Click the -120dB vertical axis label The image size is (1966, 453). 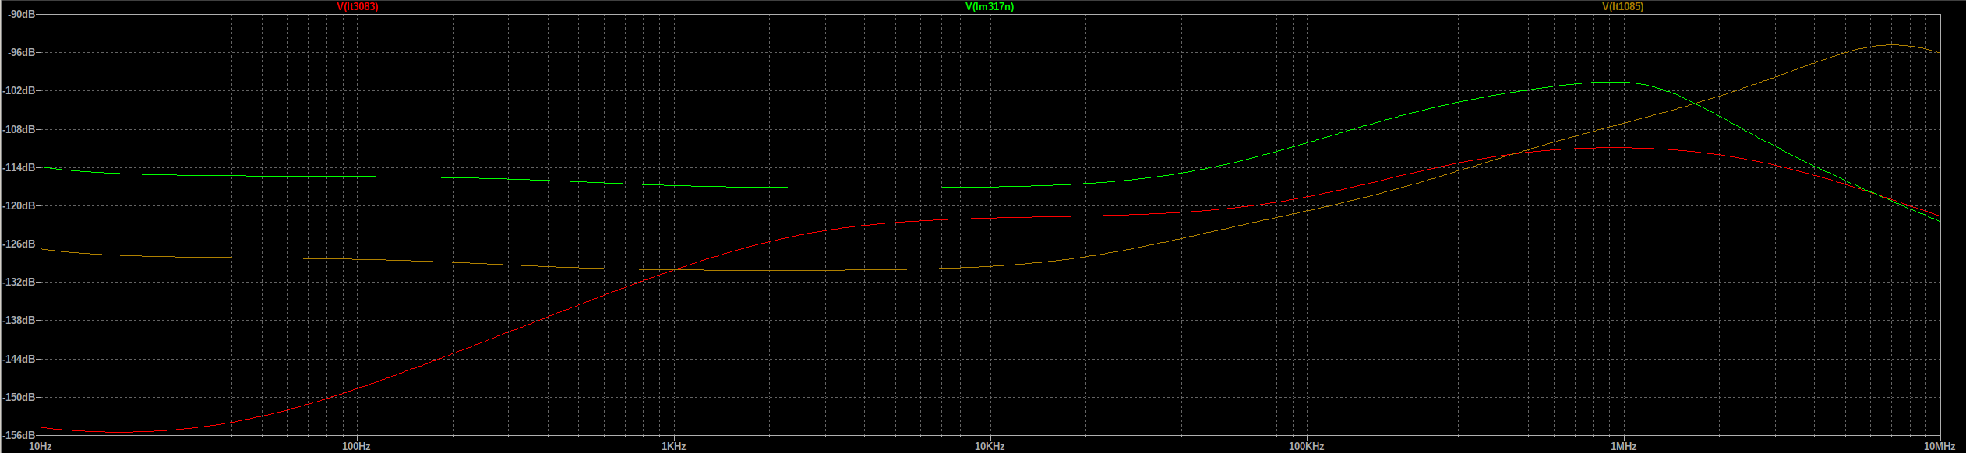pyautogui.click(x=19, y=205)
